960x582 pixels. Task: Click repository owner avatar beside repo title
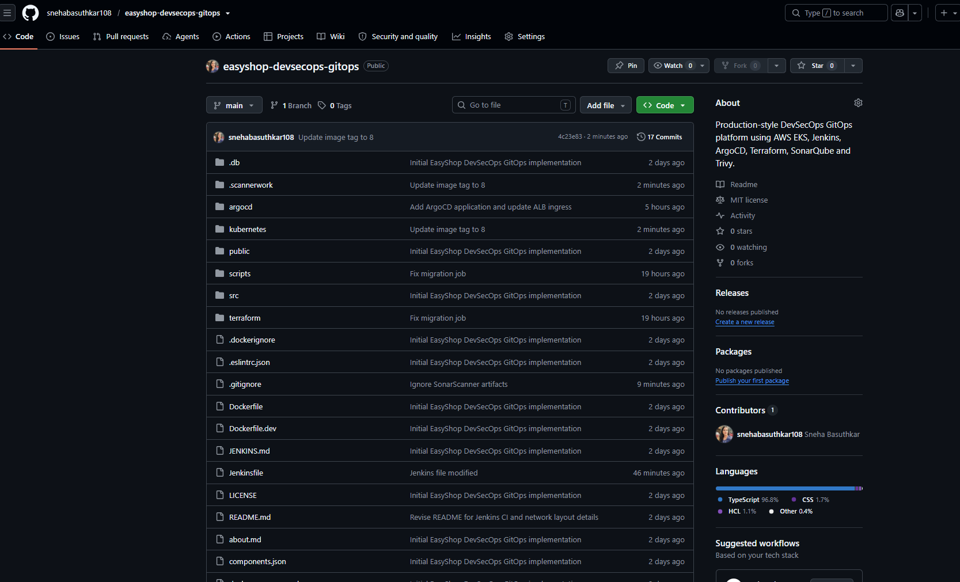tap(213, 66)
